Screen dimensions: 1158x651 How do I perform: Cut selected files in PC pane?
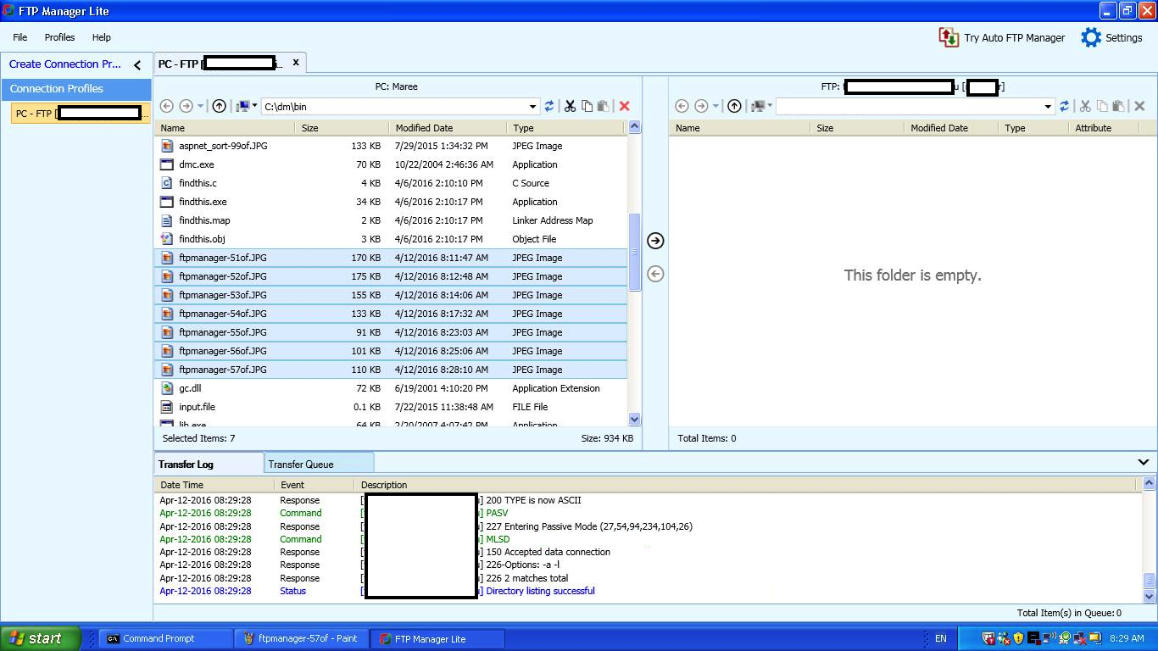point(570,106)
